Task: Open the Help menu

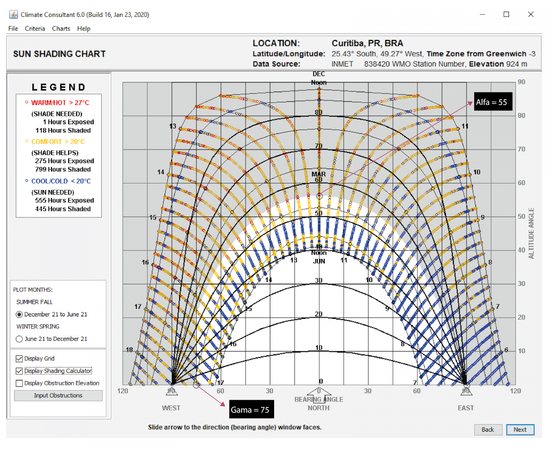Action: click(x=84, y=29)
